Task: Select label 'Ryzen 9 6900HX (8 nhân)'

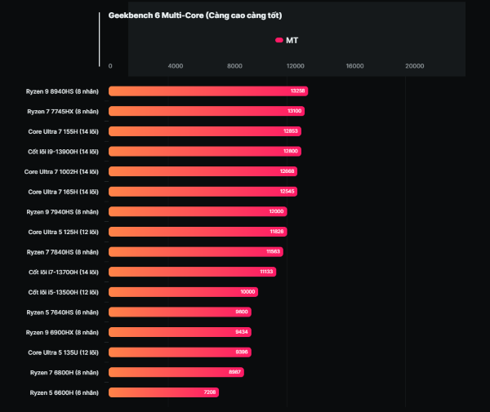Action: (x=62, y=332)
